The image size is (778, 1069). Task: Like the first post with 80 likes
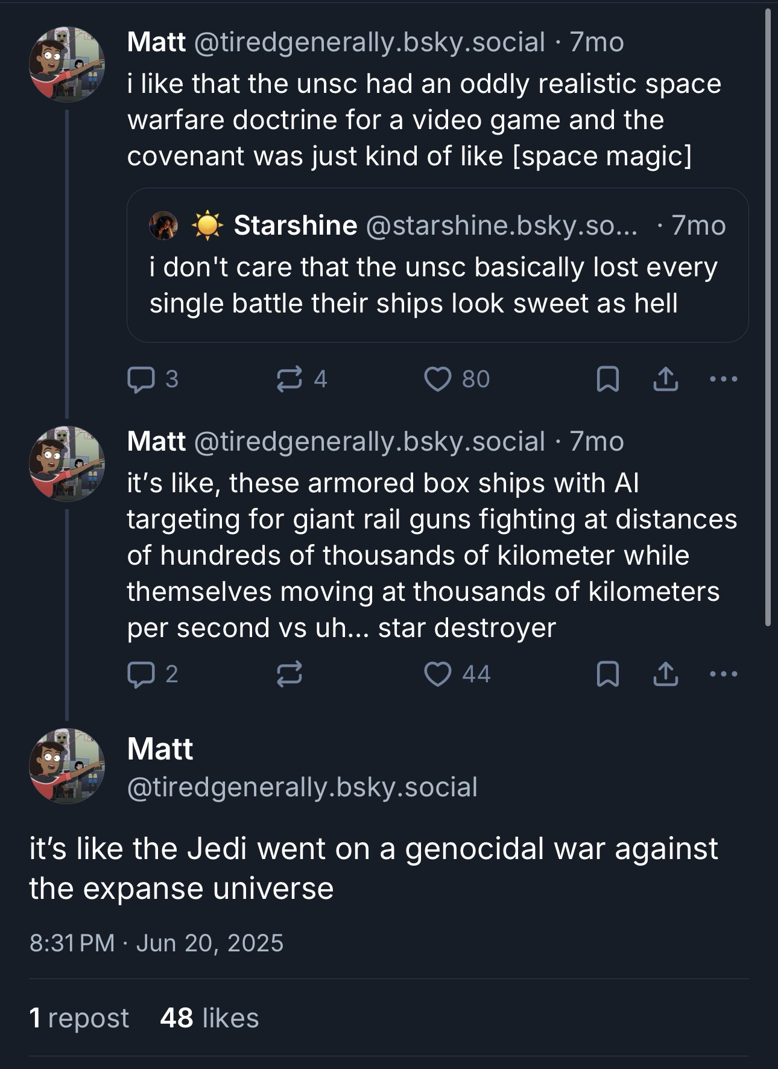coord(438,379)
